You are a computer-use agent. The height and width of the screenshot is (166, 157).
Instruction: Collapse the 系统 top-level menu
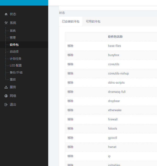pyautogui.click(x=13, y=23)
